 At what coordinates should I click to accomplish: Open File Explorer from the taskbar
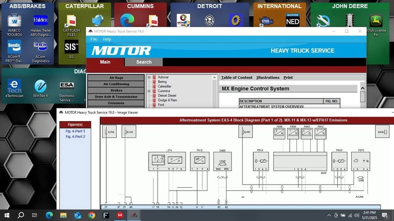click(x=63, y=215)
